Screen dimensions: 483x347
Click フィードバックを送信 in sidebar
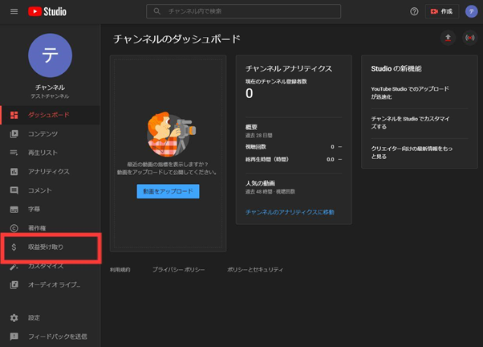tap(57, 337)
